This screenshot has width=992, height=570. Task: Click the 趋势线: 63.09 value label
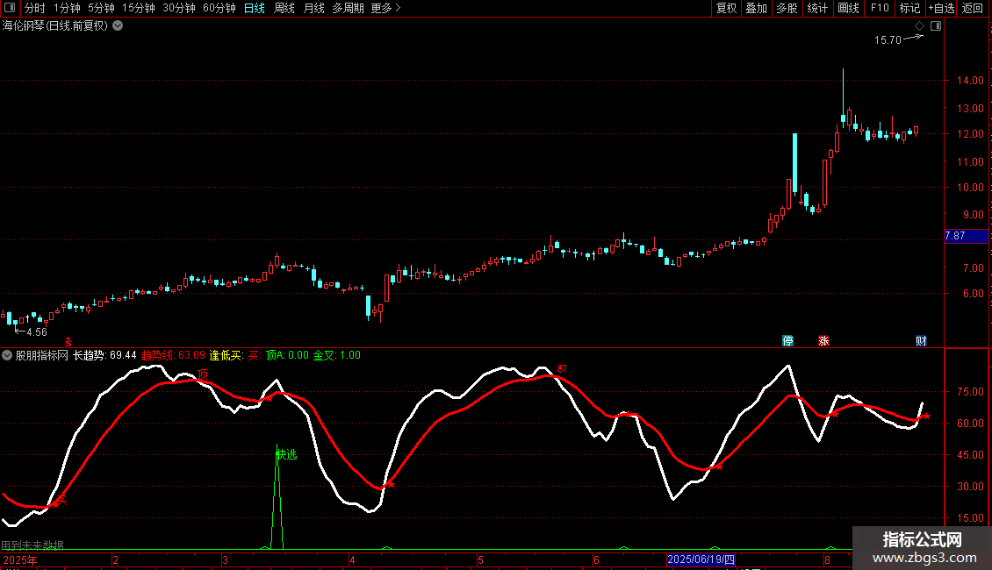point(173,355)
